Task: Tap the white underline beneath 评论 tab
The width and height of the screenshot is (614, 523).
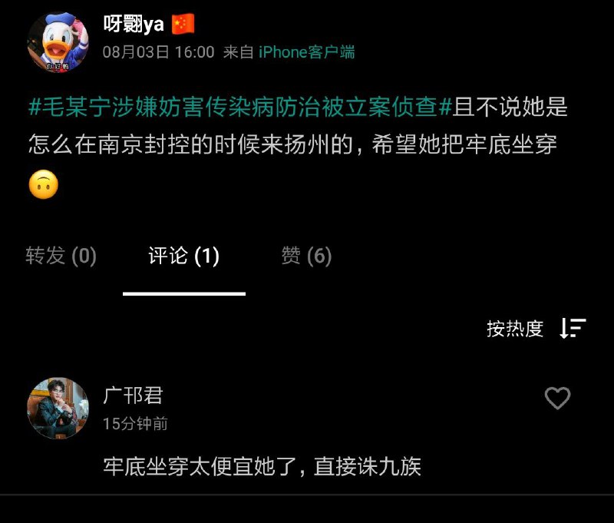Action: pos(184,293)
